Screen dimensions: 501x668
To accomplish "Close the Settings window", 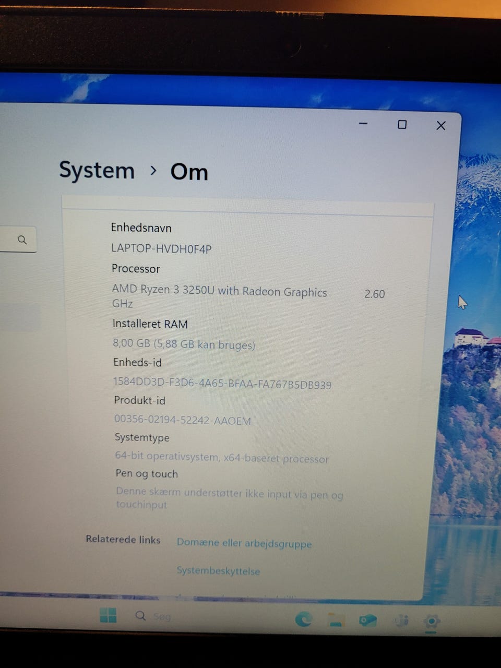I will 441,126.
